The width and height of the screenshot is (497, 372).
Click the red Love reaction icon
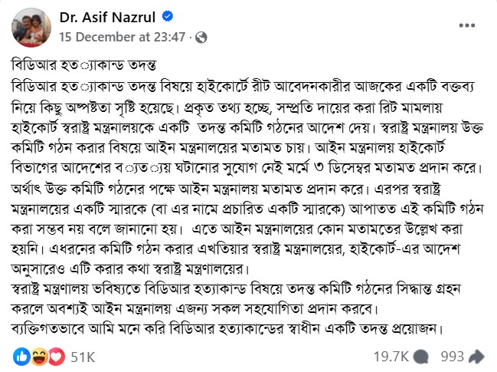click(x=55, y=357)
